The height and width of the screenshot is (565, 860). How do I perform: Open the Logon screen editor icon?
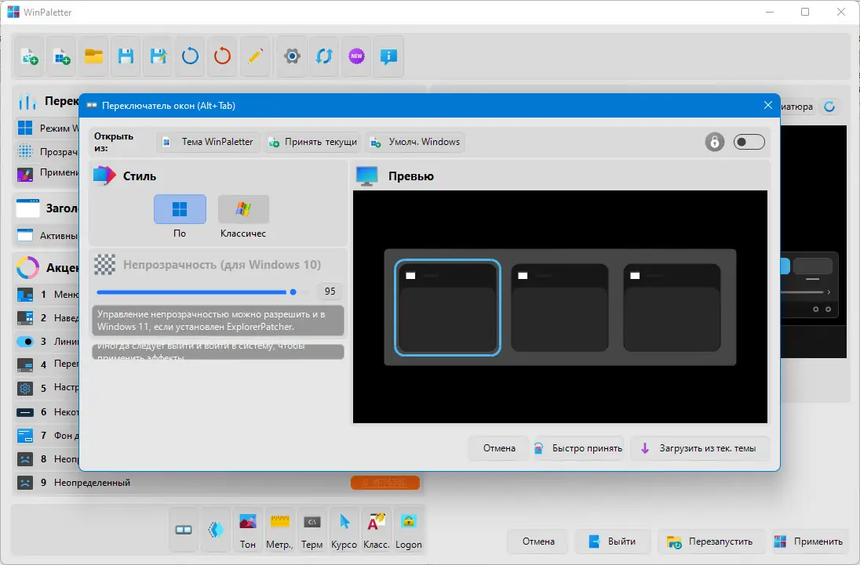[x=409, y=530]
